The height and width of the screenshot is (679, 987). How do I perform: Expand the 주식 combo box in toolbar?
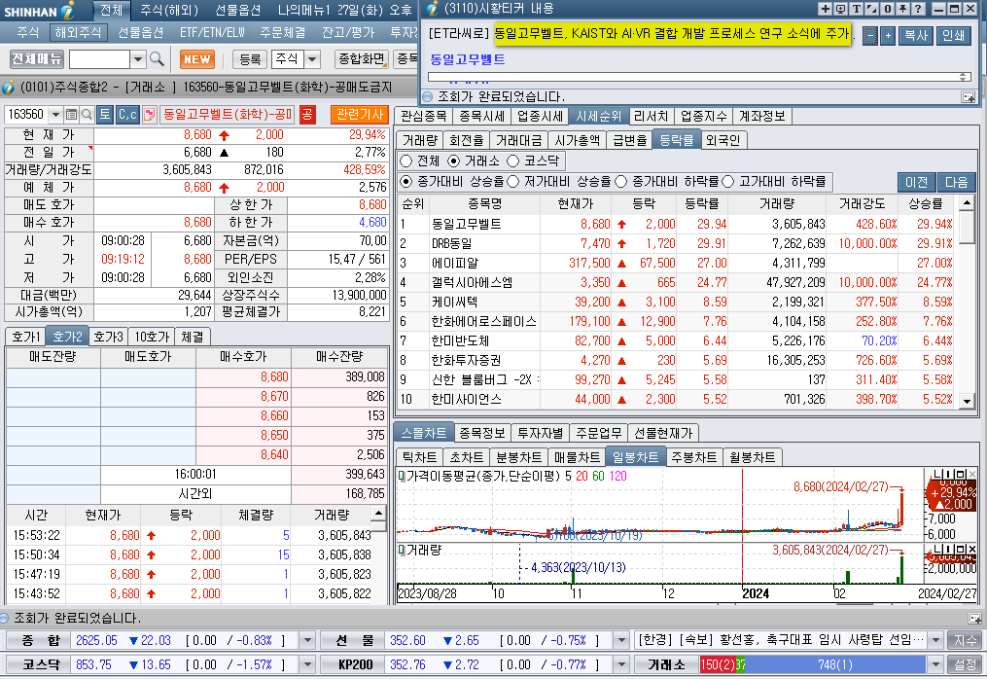312,60
